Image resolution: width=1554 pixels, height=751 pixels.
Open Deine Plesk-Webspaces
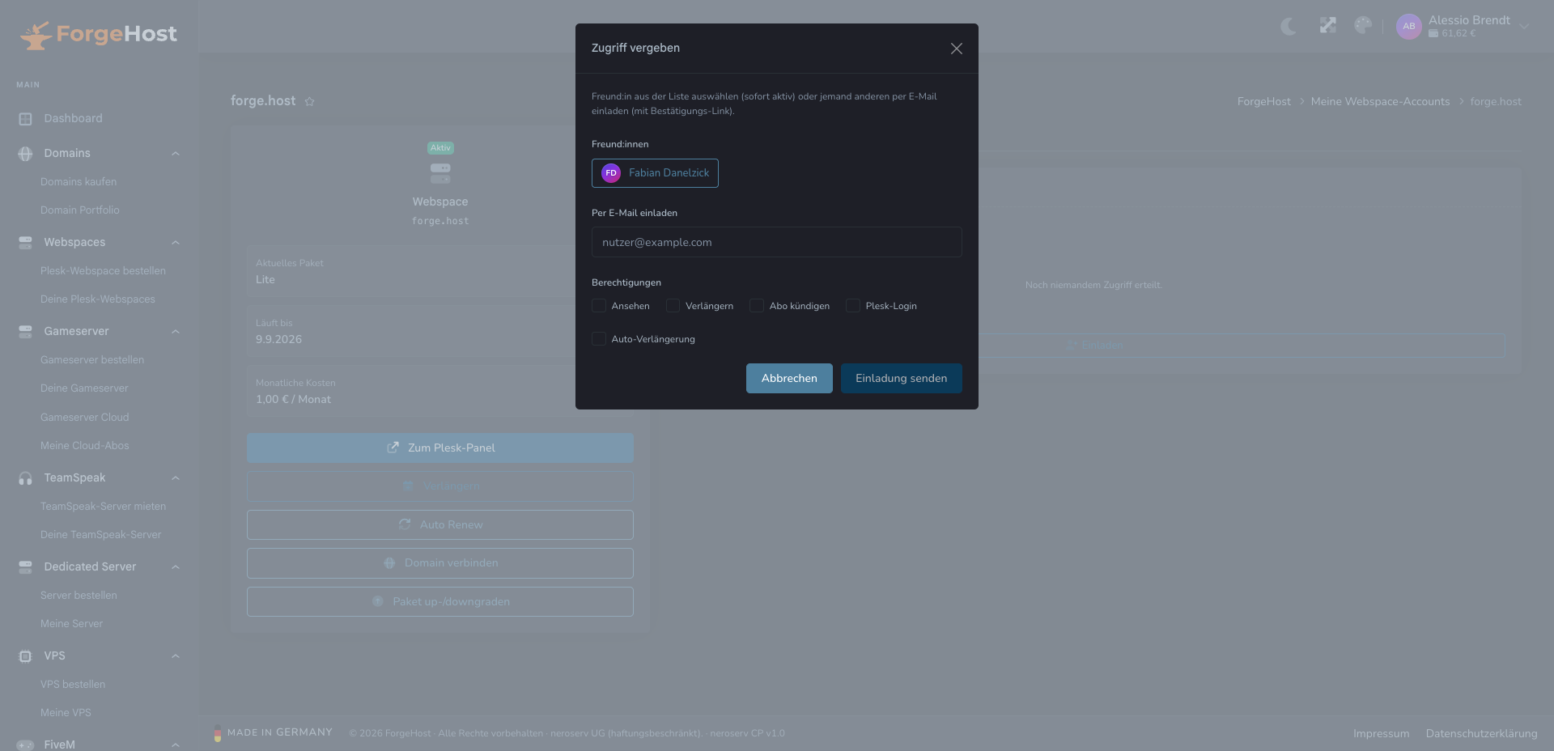pos(98,299)
